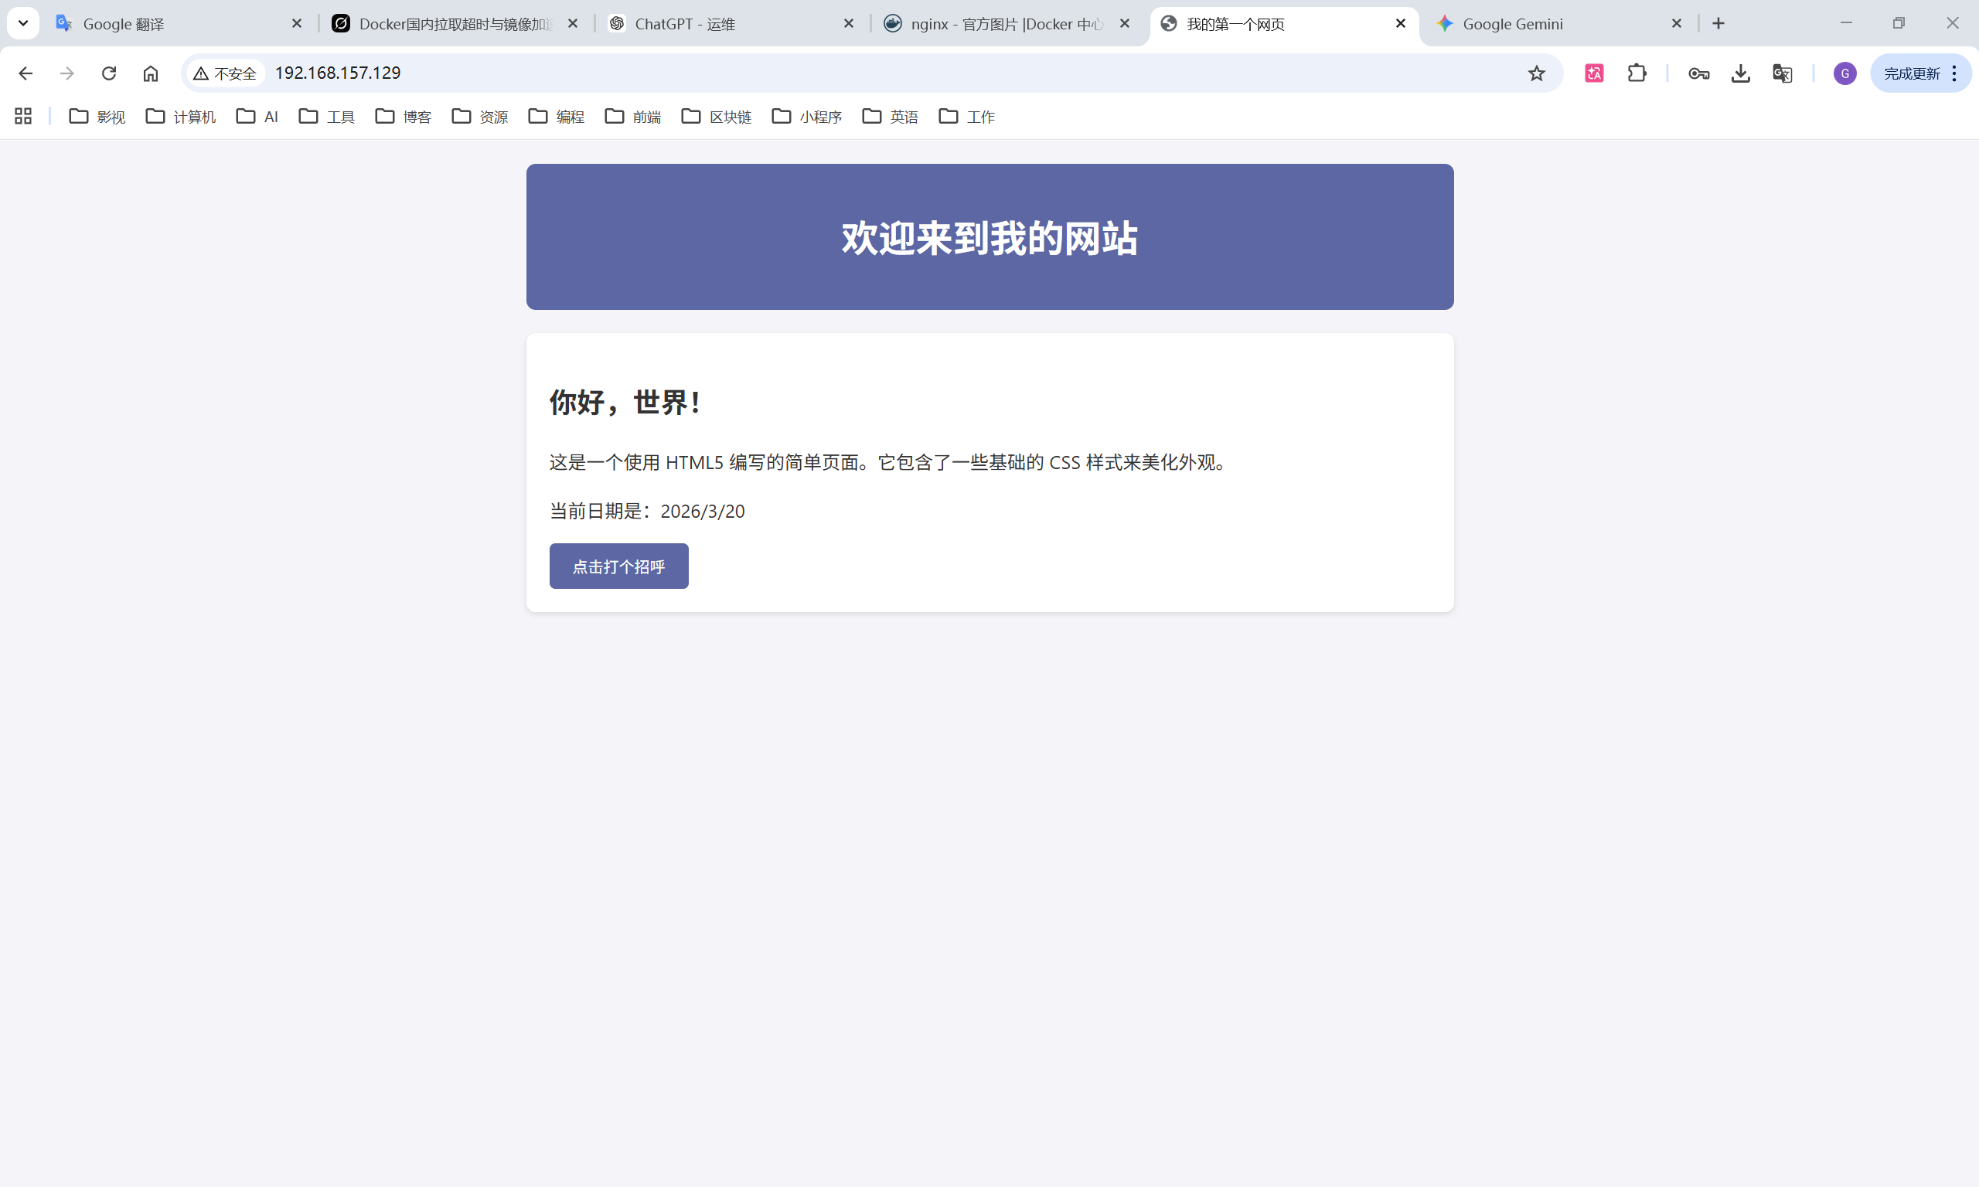This screenshot has height=1187, width=1979.
Task: Open the 编程 bookmark folder
Action: [557, 117]
